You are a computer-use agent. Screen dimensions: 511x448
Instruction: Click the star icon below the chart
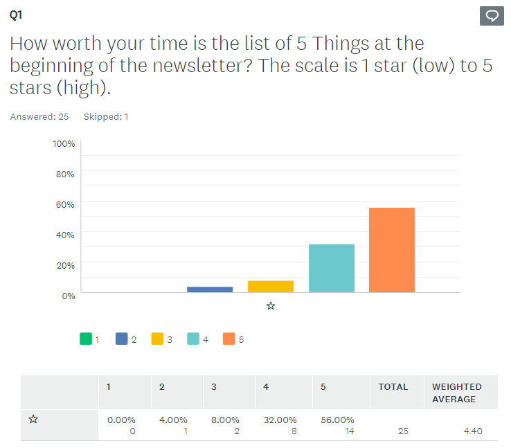[271, 305]
